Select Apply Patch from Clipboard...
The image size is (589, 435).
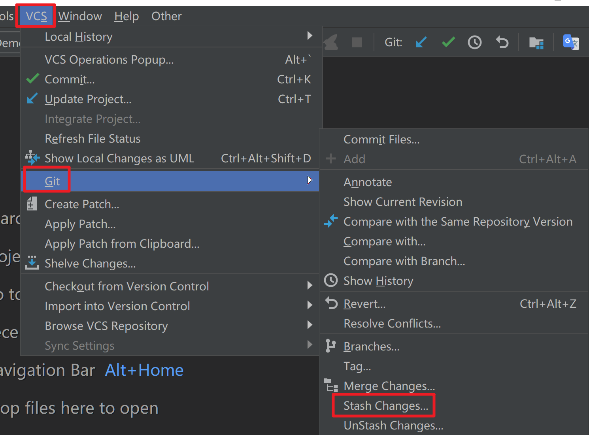(x=170, y=244)
